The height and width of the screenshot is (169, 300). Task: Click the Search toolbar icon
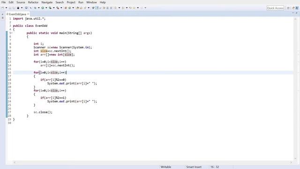click(85, 8)
